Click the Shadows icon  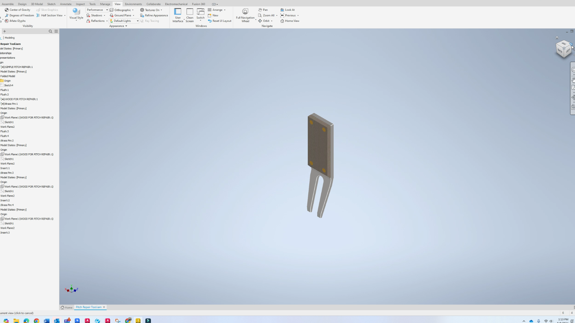(88, 15)
